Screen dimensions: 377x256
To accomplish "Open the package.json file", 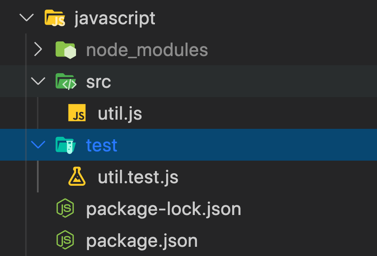I will click(x=141, y=241).
